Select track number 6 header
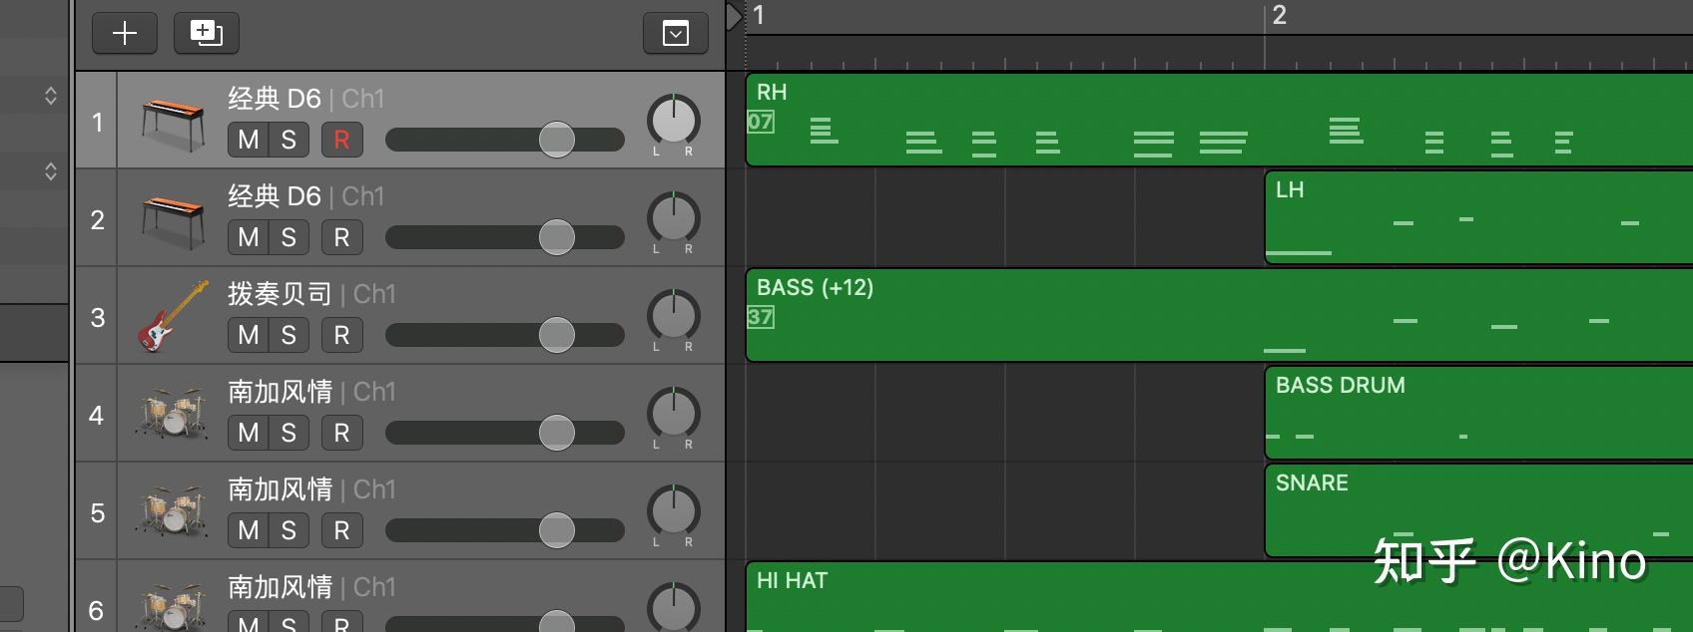Screen dimensions: 1693x632 point(97,610)
